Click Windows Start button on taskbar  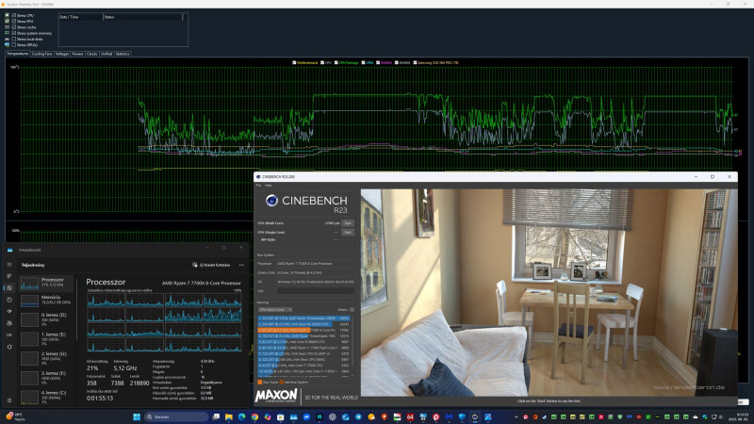137,416
